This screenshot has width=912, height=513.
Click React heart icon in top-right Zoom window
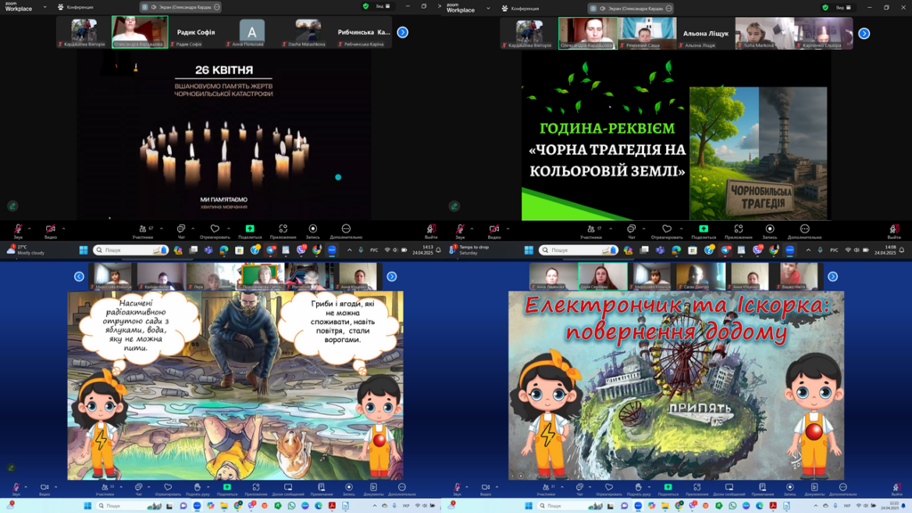coord(666,231)
